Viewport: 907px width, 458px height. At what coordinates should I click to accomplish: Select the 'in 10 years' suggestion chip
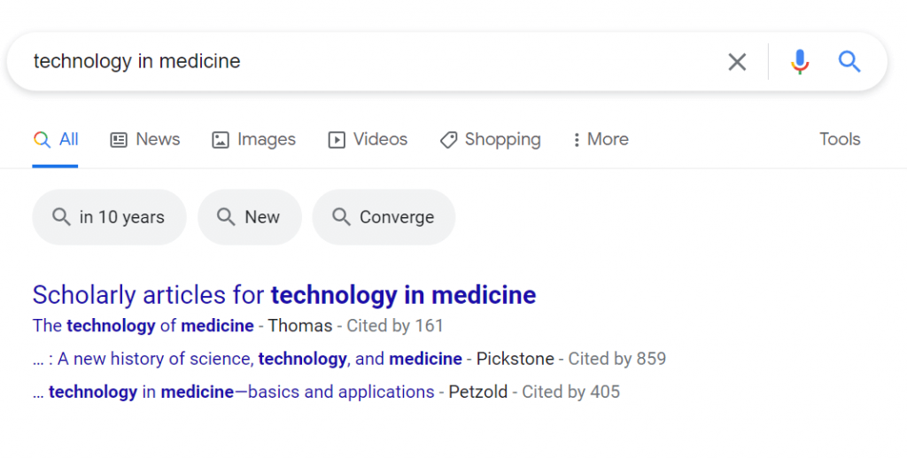[x=109, y=217]
